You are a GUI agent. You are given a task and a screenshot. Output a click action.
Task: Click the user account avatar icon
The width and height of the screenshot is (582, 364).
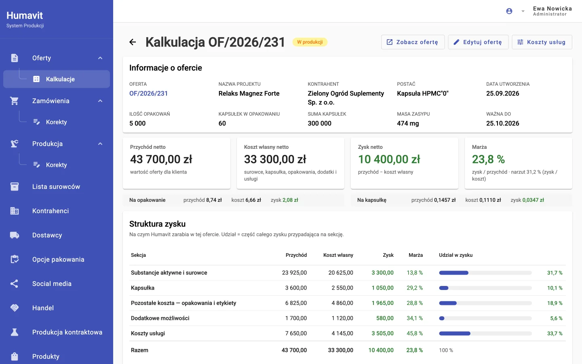click(x=509, y=11)
